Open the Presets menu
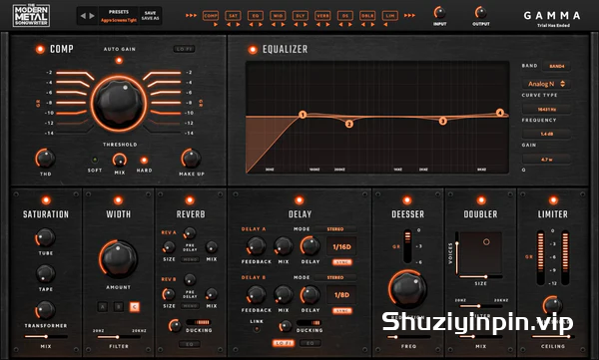This screenshot has width=599, height=360. click(119, 16)
